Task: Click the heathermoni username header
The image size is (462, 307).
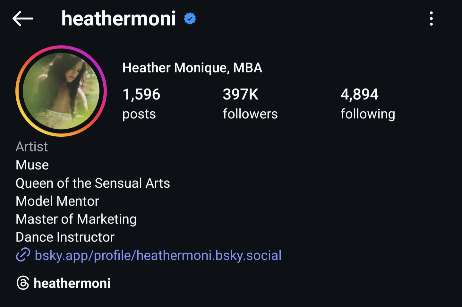Action: (118, 19)
